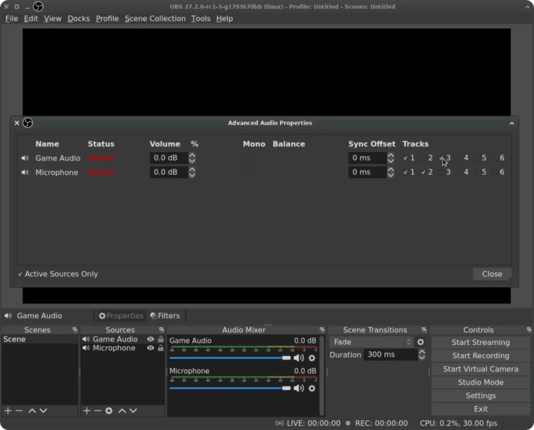Open the File menu
Image resolution: width=534 pixels, height=430 pixels.
pos(11,19)
